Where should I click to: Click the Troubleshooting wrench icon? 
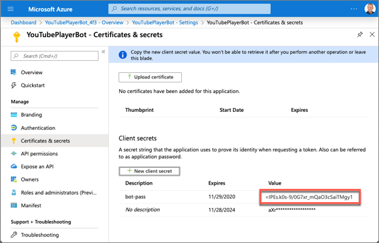coord(14,235)
